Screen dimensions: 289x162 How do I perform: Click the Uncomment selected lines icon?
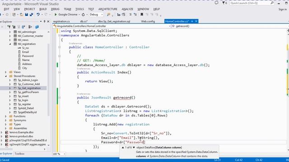135,14
